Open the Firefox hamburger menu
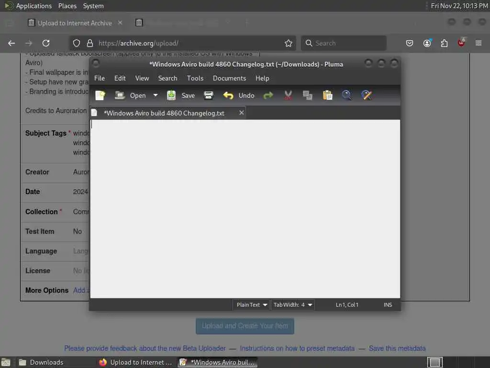 479,43
